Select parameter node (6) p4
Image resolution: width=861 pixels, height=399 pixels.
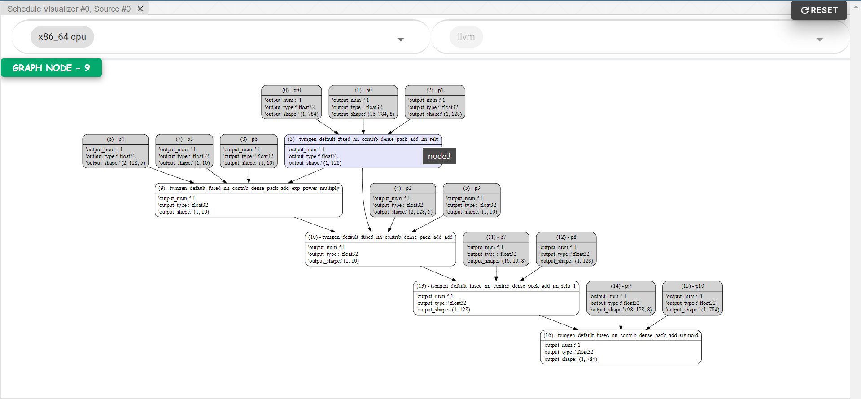tap(115, 151)
